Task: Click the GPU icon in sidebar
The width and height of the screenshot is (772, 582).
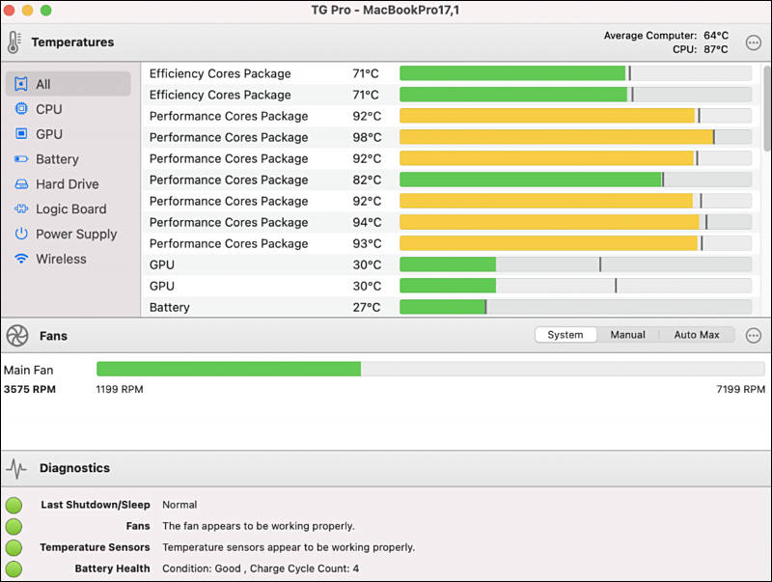Action: 21,134
